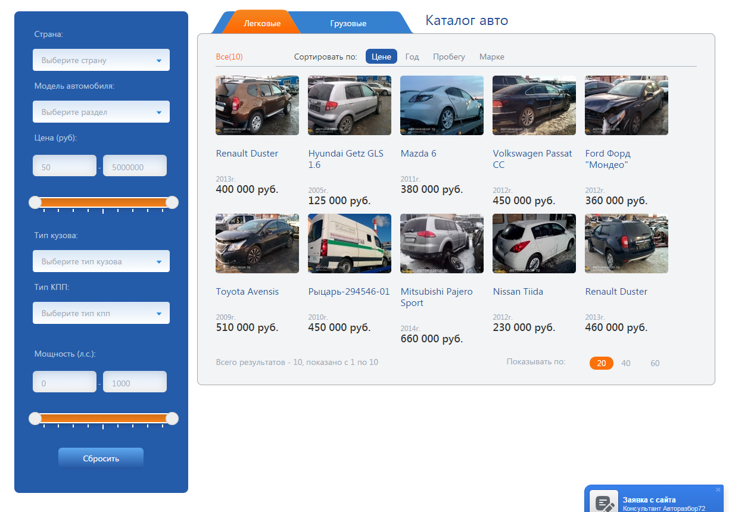The height and width of the screenshot is (512, 729).
Task: Open the Ford Форд "Мондео" link
Action: [607, 159]
